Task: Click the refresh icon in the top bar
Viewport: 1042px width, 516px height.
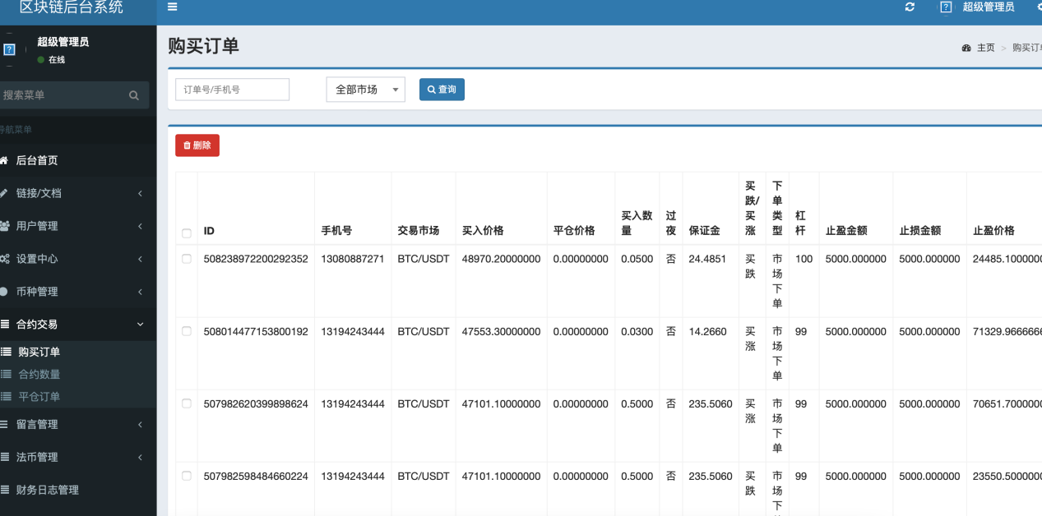Action: click(x=909, y=7)
